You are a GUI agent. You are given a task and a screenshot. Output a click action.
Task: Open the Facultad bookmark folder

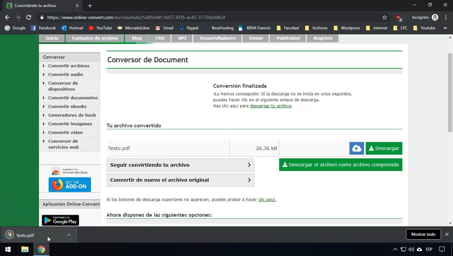pos(287,28)
